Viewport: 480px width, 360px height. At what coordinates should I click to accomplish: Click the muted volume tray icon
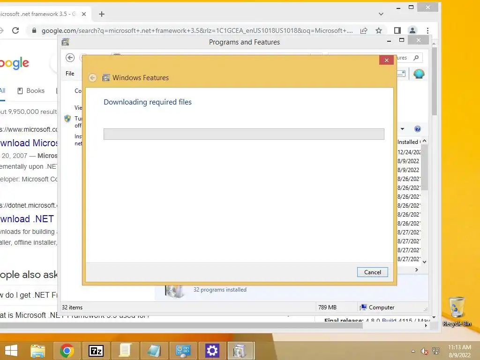424,351
